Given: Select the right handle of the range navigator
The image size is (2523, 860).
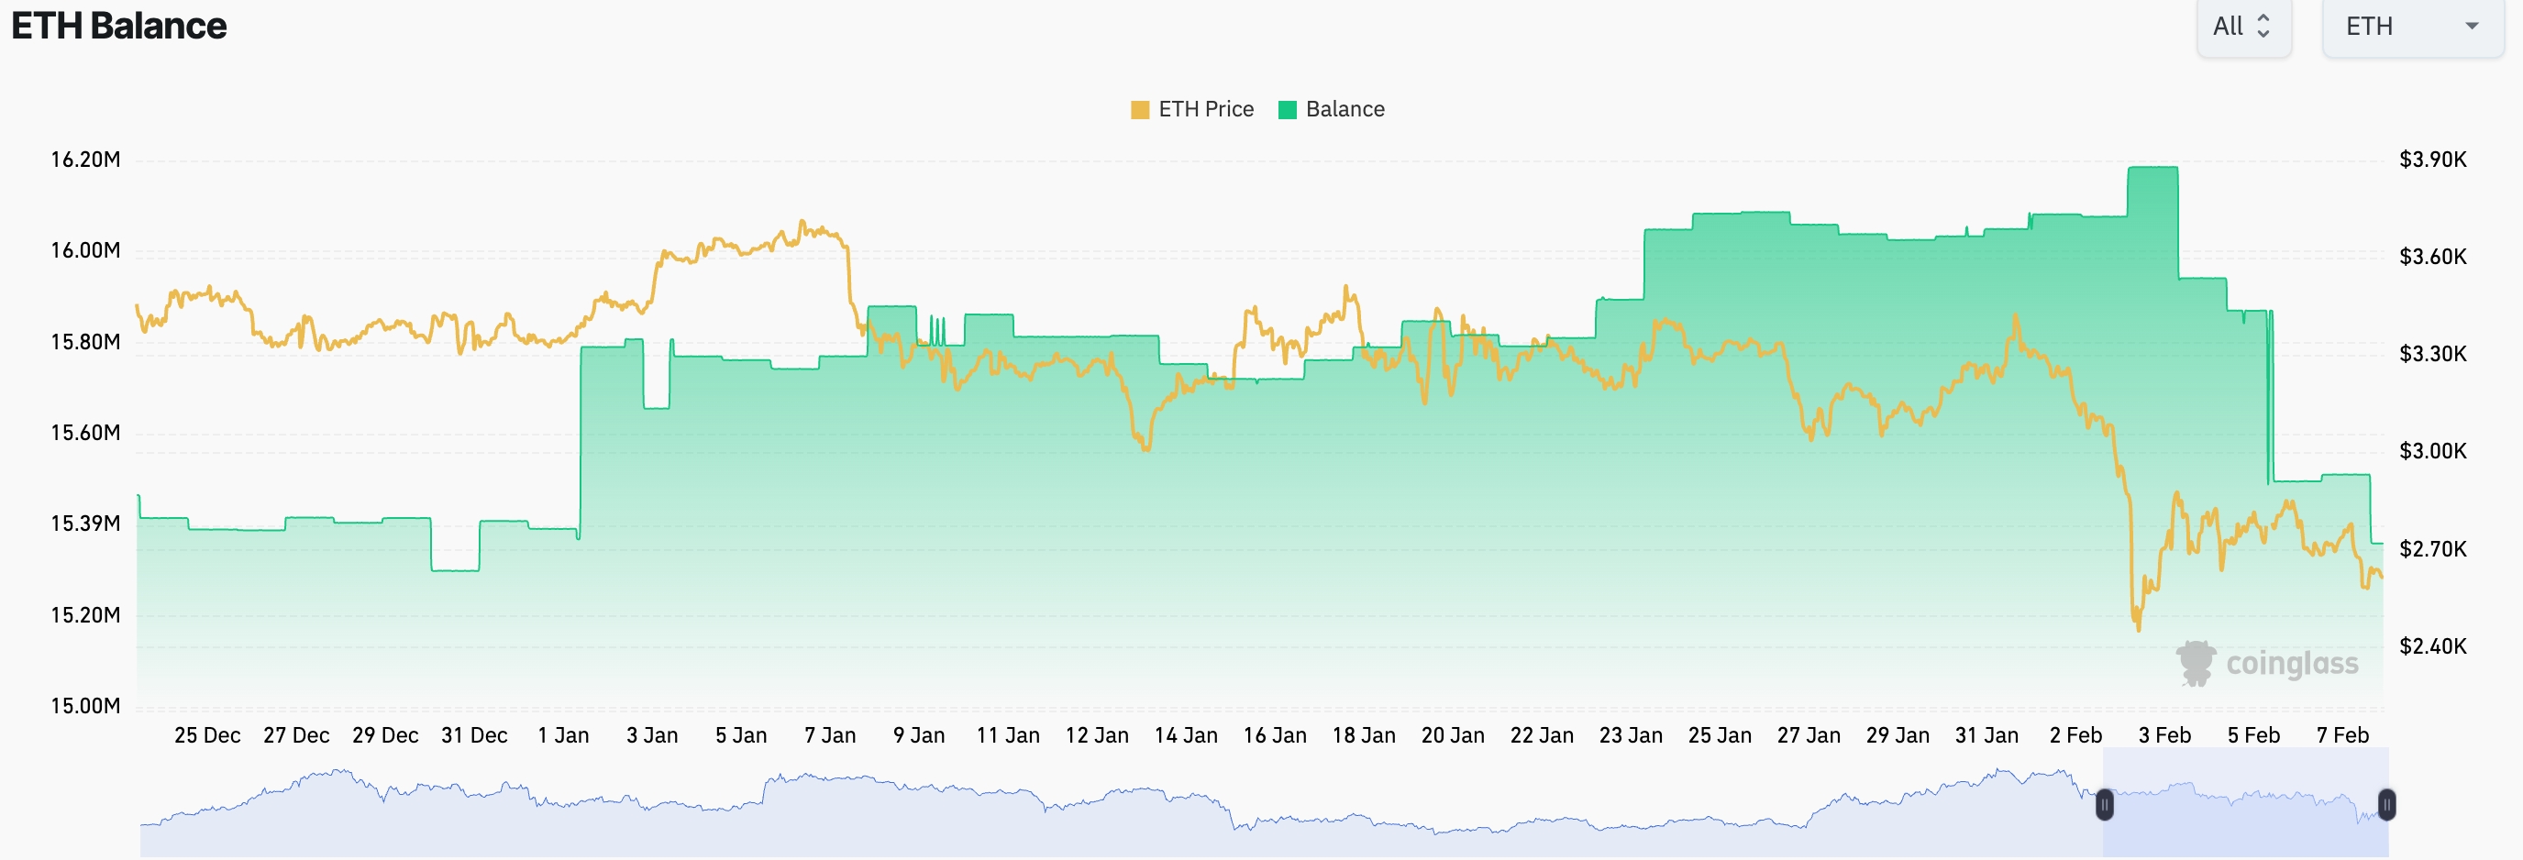Looking at the screenshot, I should pos(2389,805).
